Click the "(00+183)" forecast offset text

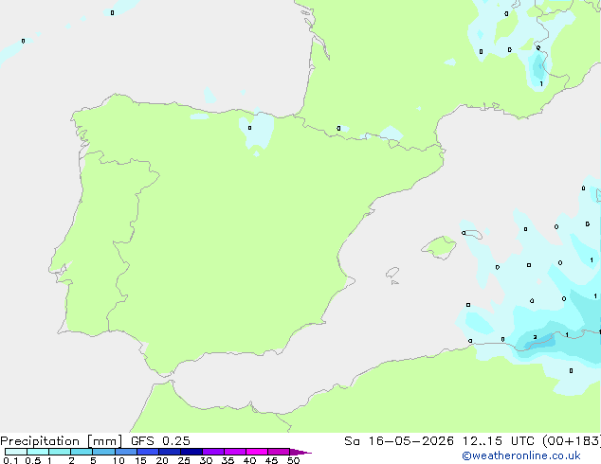572,441
